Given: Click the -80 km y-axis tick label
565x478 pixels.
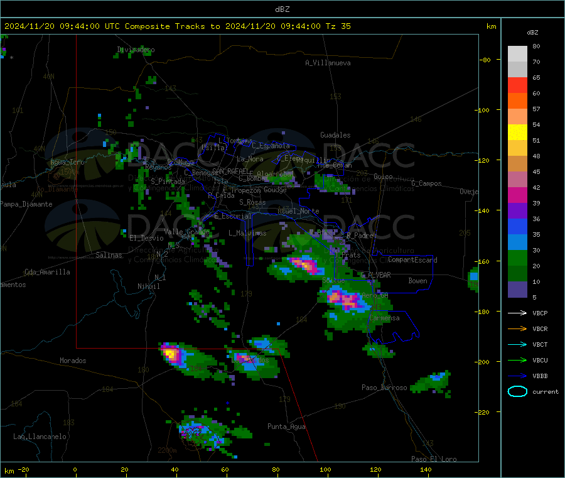Looking at the screenshot, I should coord(485,60).
